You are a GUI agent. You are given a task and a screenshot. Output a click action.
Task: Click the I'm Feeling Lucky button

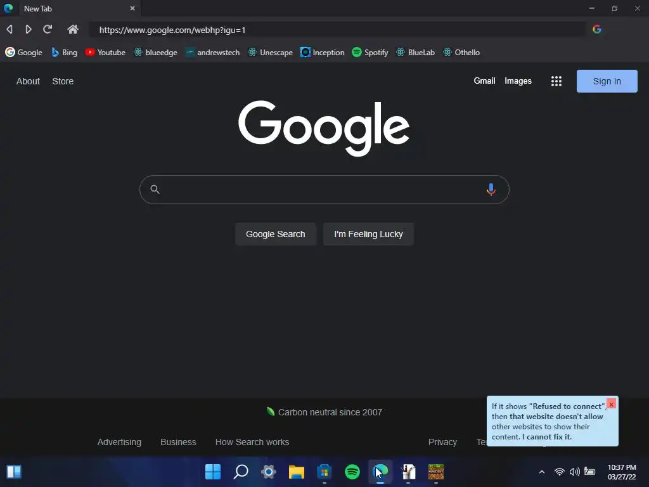pyautogui.click(x=368, y=234)
